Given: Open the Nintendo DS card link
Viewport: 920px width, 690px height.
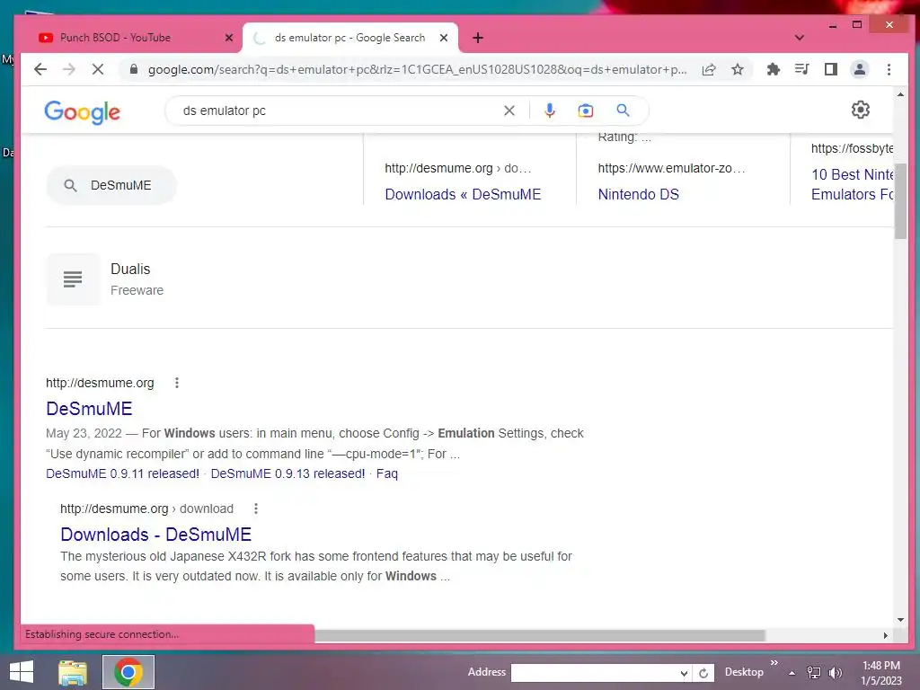Looking at the screenshot, I should (639, 194).
